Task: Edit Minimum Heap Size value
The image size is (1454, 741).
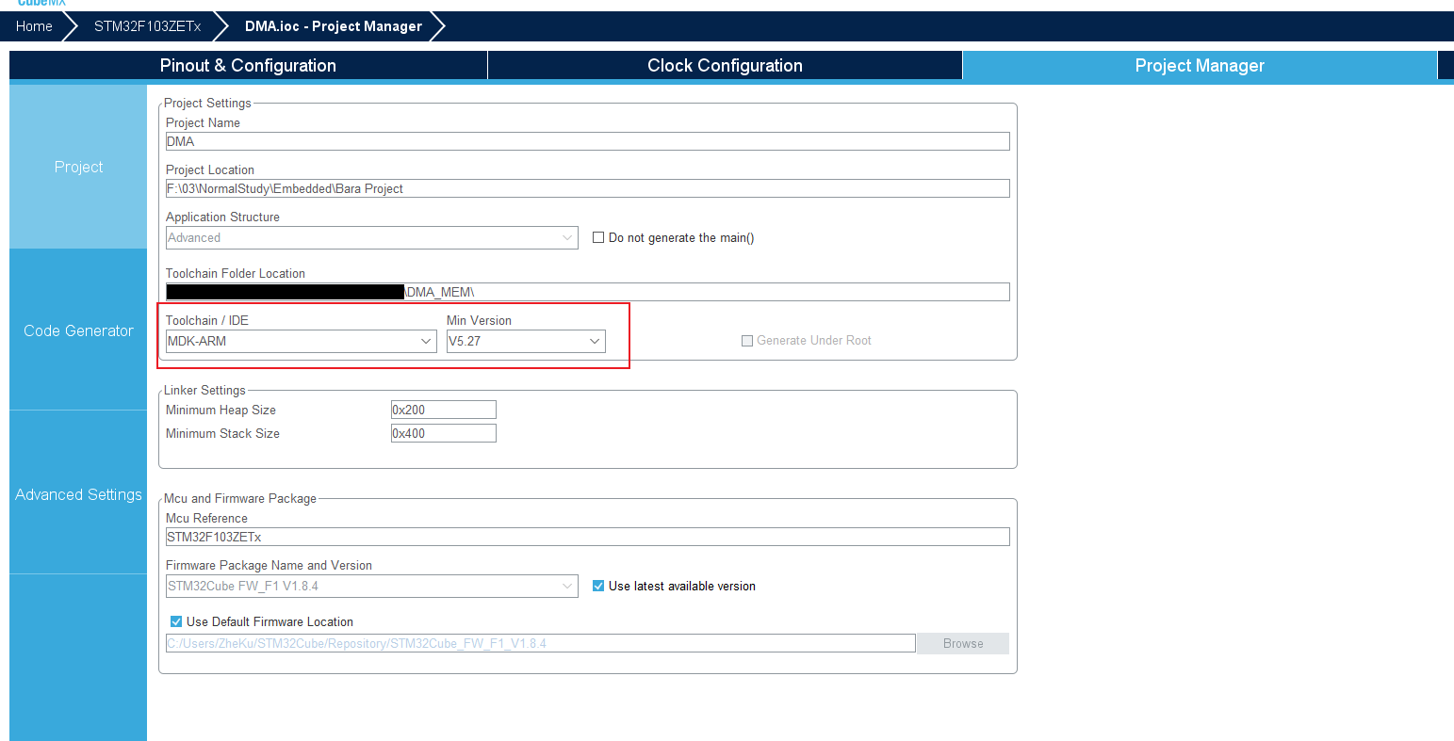Action: click(443, 410)
